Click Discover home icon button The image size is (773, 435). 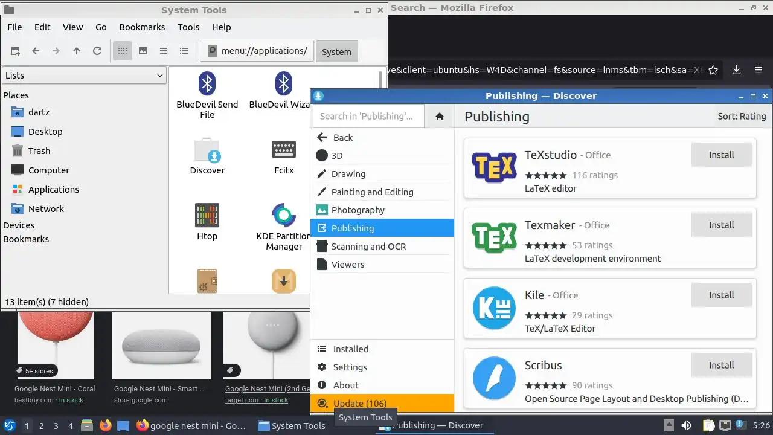coord(440,117)
